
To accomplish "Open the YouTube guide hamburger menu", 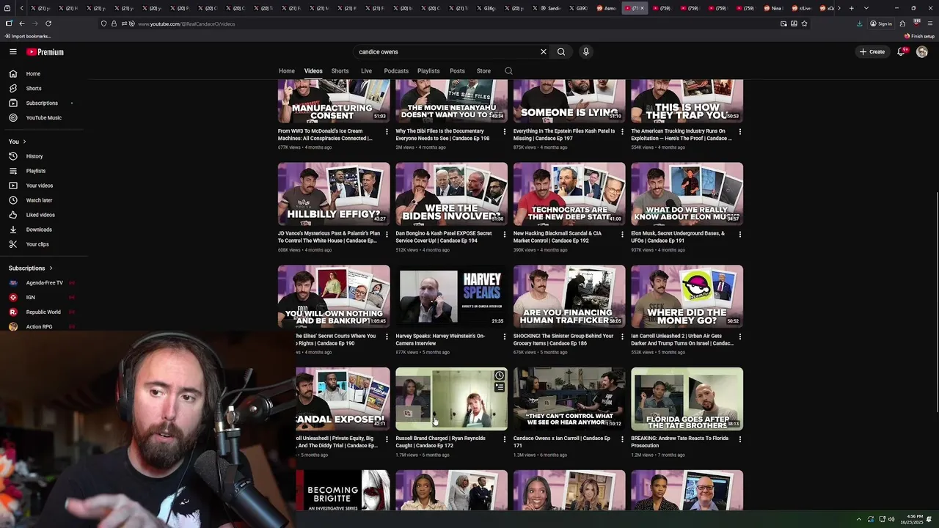I will (x=13, y=52).
